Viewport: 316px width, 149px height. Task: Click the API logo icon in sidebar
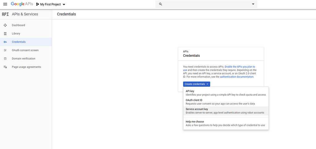pyautogui.click(x=5, y=14)
